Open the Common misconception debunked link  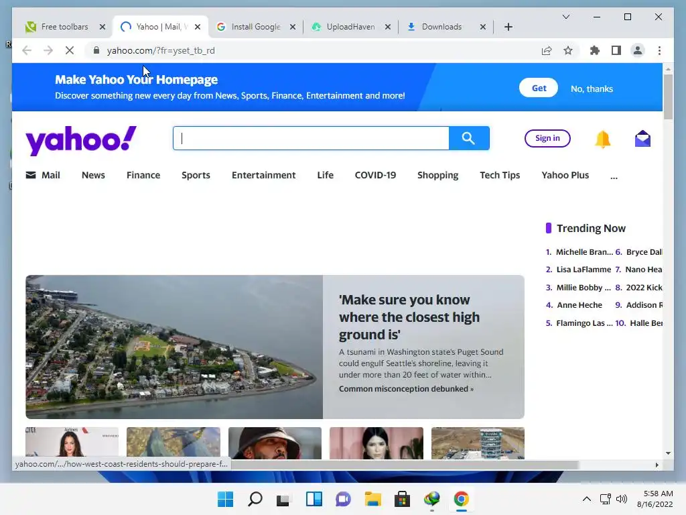[406, 389]
